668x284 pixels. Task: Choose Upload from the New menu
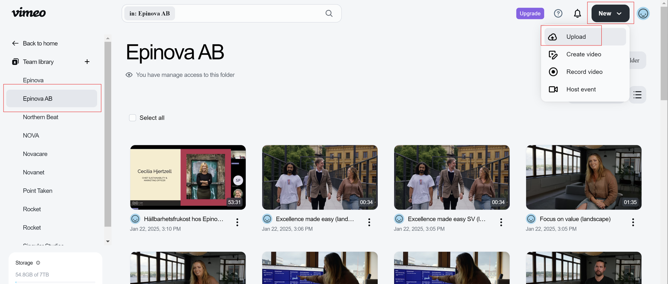(x=585, y=37)
